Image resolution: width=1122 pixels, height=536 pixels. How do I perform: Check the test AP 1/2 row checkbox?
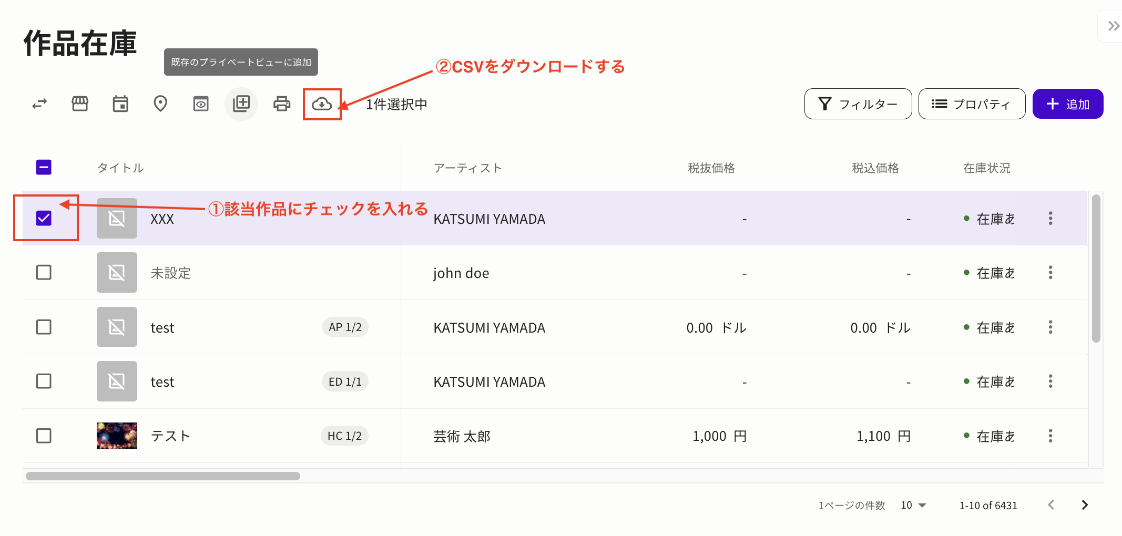click(x=44, y=327)
